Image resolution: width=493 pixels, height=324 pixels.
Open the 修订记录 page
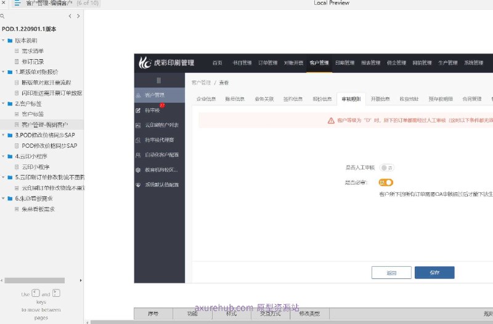pos(33,62)
